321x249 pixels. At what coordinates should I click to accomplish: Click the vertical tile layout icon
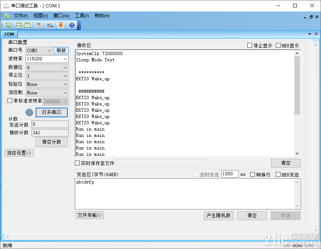tap(27, 25)
